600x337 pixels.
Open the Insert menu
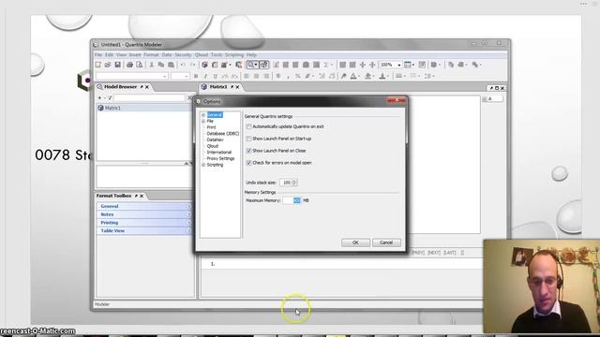click(x=135, y=55)
